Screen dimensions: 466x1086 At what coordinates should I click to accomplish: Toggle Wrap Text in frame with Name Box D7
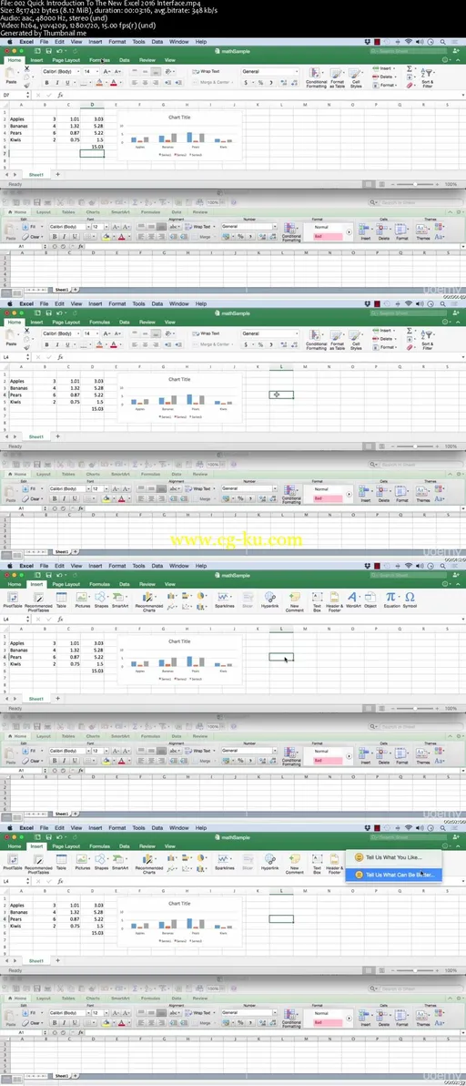click(206, 71)
